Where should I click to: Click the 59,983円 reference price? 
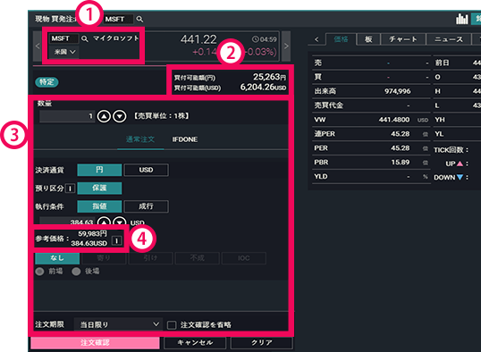pos(92,234)
